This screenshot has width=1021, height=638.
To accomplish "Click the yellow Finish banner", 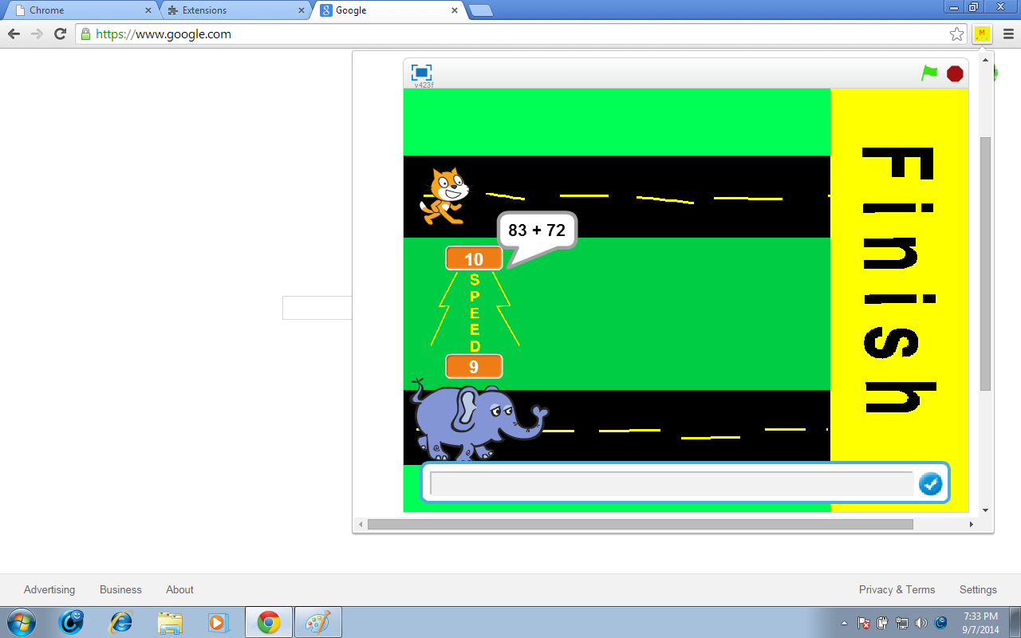I will pyautogui.click(x=899, y=300).
